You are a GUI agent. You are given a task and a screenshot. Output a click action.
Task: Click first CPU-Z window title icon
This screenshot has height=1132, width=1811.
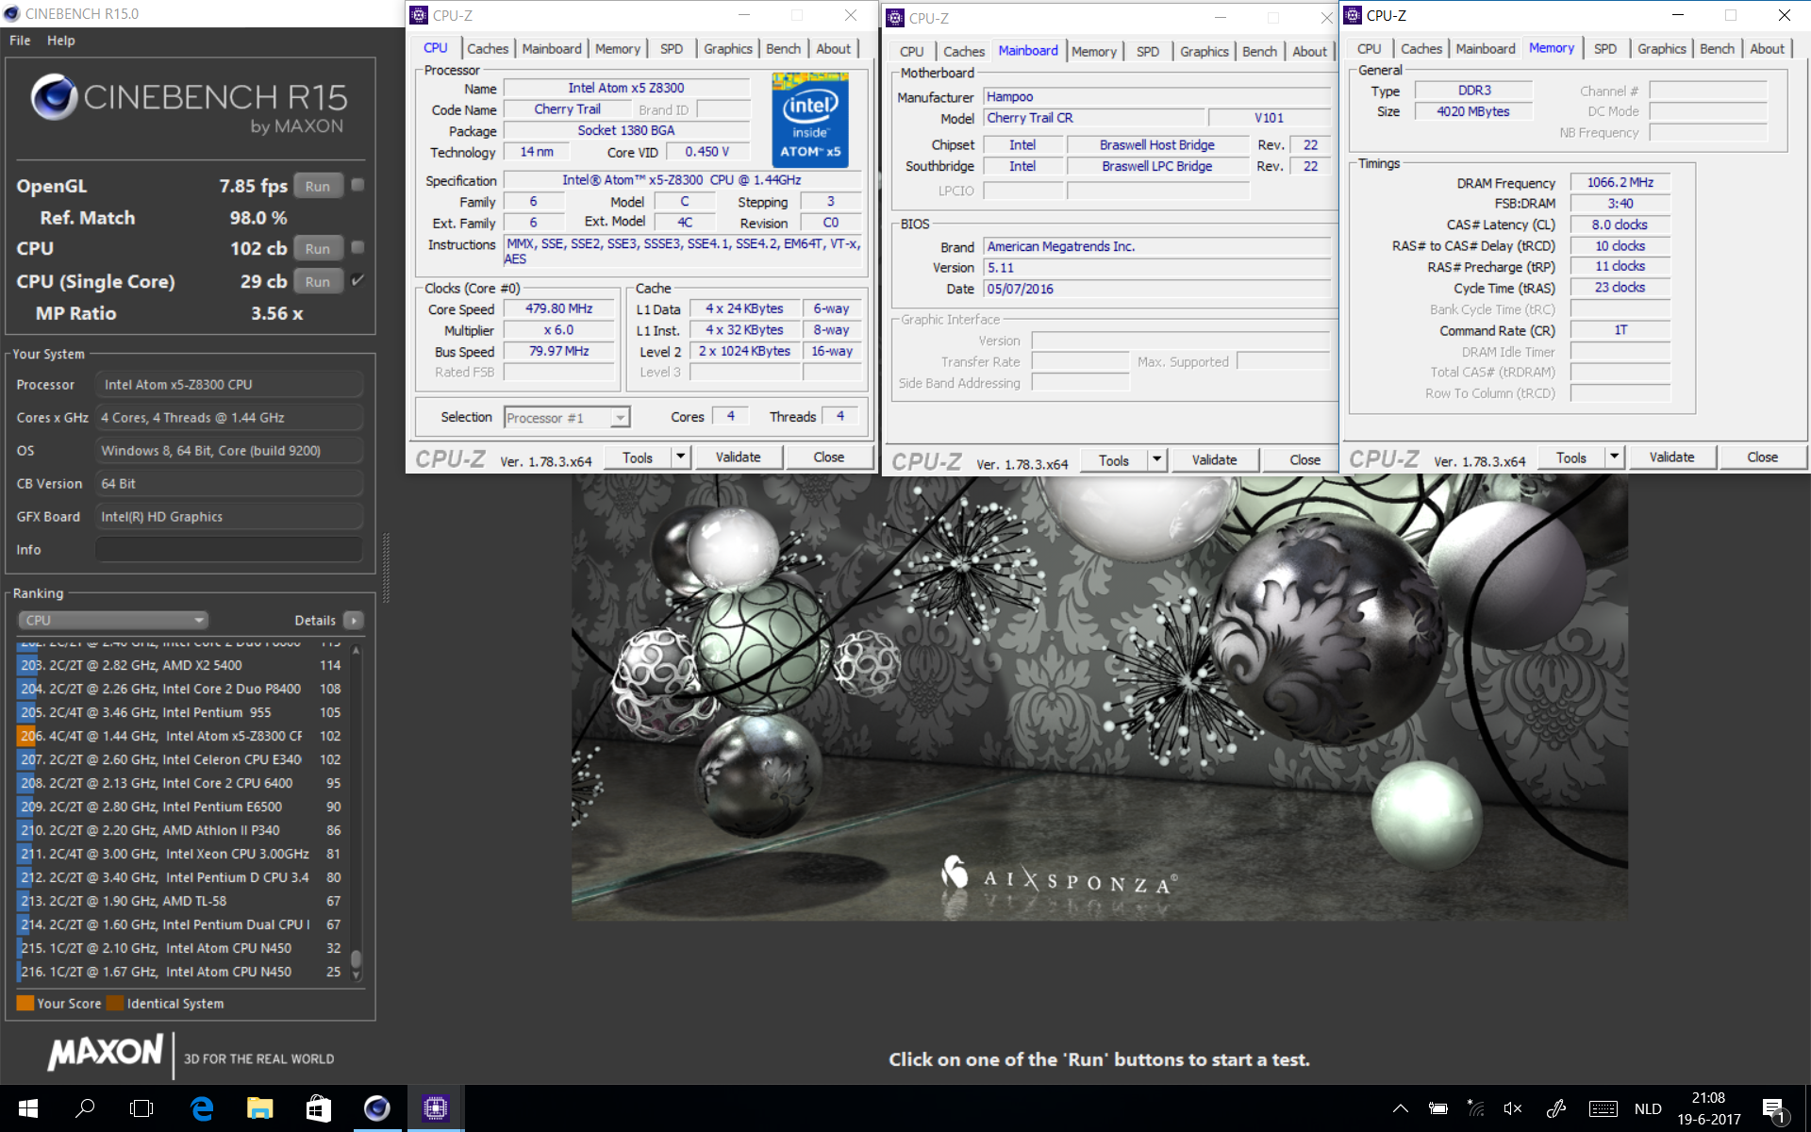click(x=419, y=15)
